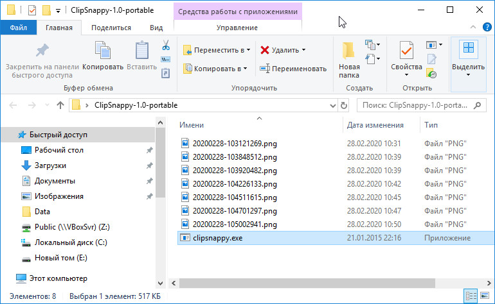Image resolution: width=495 pixels, height=304 pixels.
Task: Click the Copy path icon in the clipboard group
Action: tap(166, 60)
